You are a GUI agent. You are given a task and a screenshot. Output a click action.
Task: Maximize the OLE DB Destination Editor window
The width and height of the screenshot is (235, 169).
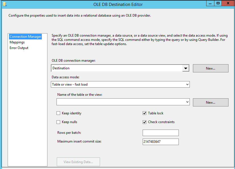click(218, 3)
